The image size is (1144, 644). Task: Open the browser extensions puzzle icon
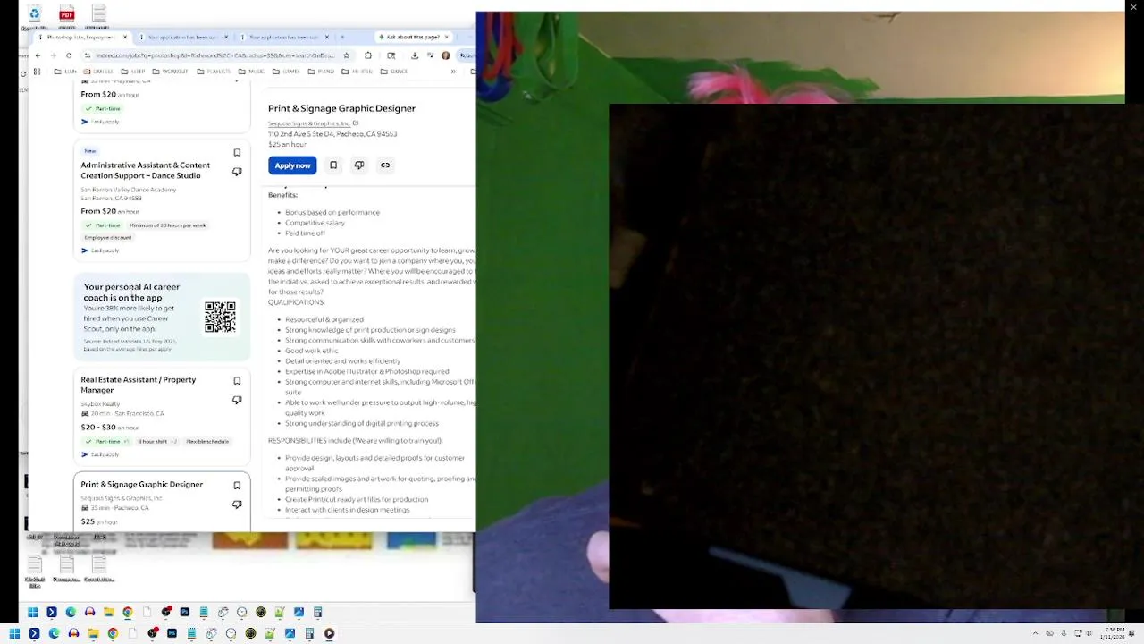367,55
